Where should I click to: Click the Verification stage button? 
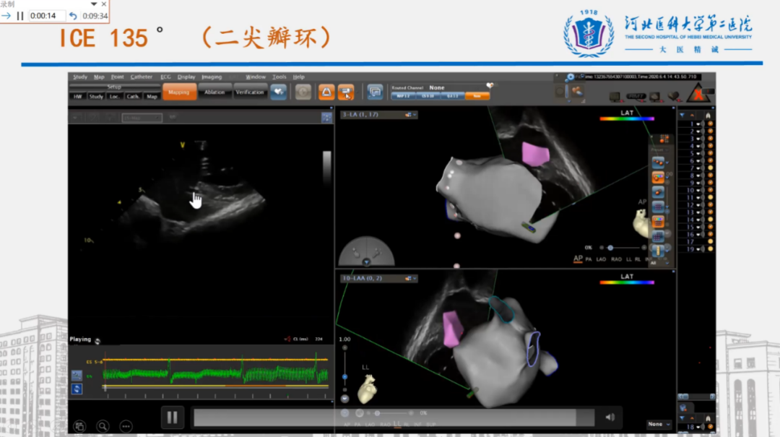click(x=250, y=92)
